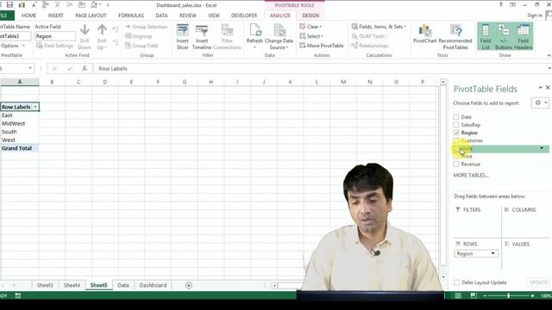552x310 pixels.
Task: Click the Active Field input box
Action: 55,36
